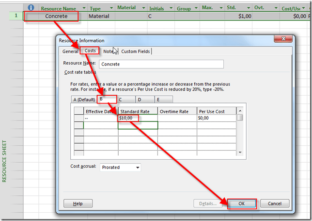Switch to the General tab

click(x=70, y=51)
